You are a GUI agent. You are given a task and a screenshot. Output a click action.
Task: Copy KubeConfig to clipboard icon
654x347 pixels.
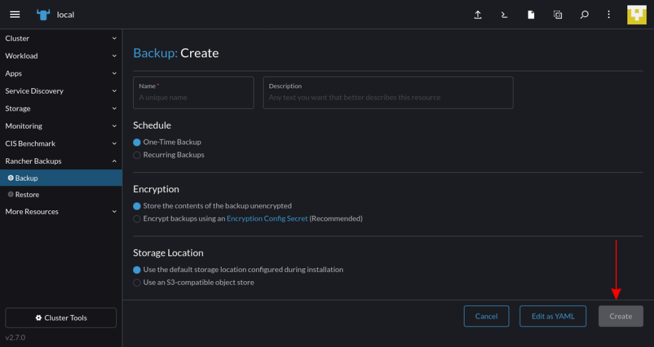click(558, 15)
